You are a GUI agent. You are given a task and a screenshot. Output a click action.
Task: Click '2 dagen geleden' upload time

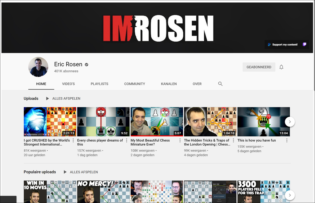tap(142, 155)
